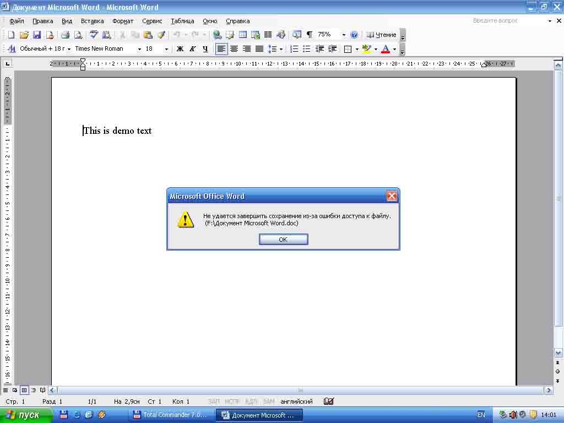This screenshot has width=564, height=423.
Task: Open the zoom 75% dropdown
Action: [344, 35]
